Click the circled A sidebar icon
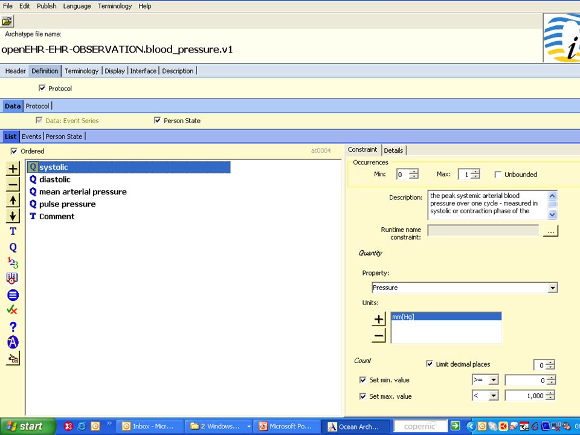This screenshot has width=580, height=435. coord(13,342)
